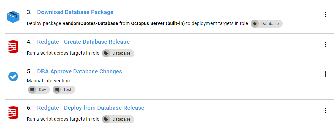
Task: Open overflow menu for DBA Approve Database Changes
Action: (326, 74)
